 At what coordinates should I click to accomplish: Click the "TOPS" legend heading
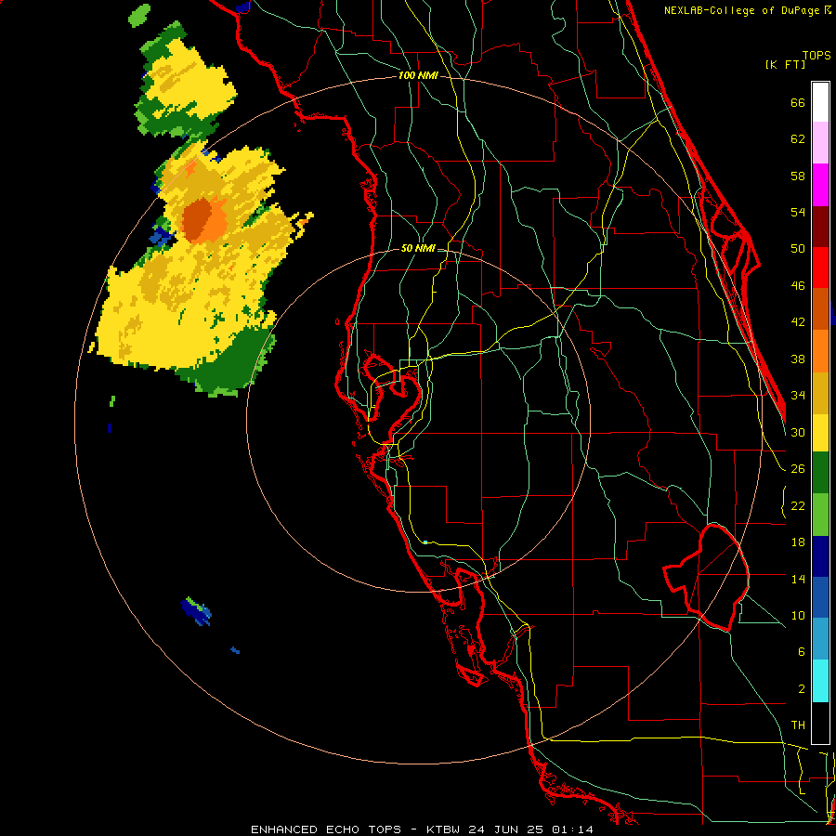pyautogui.click(x=816, y=55)
